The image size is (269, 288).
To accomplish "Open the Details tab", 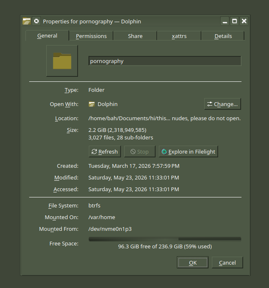I will [223, 36].
